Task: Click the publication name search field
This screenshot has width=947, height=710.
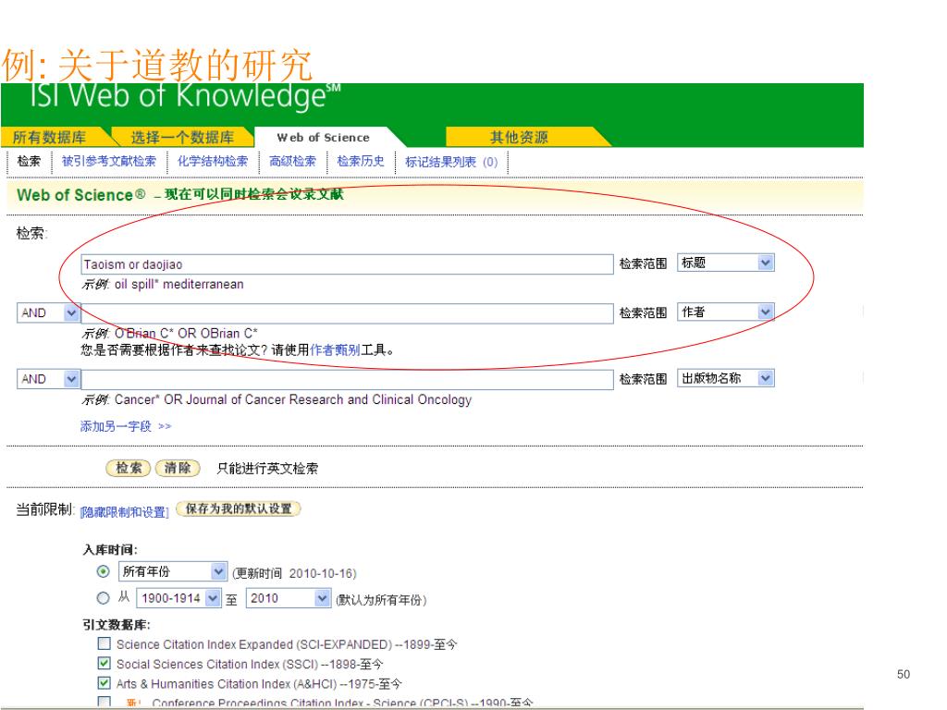Action: (x=348, y=380)
